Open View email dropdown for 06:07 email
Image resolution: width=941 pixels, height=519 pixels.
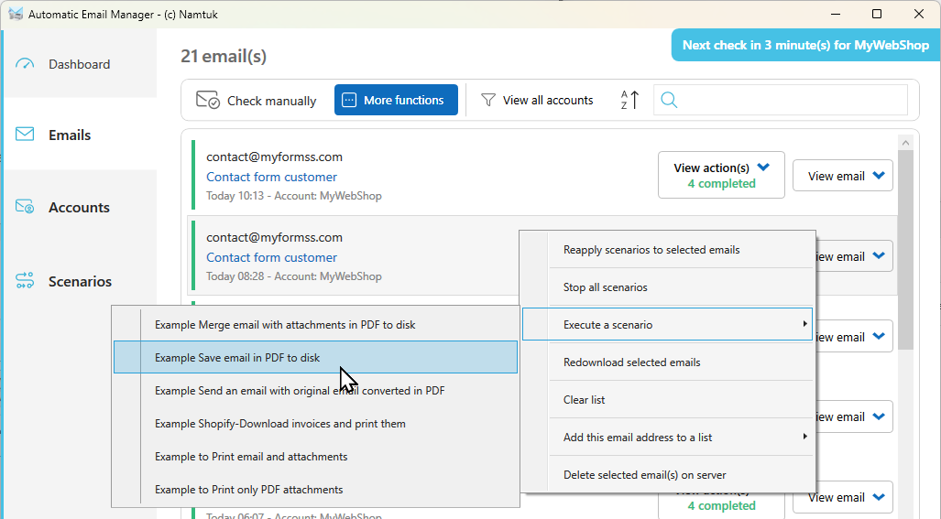pyautogui.click(x=843, y=497)
